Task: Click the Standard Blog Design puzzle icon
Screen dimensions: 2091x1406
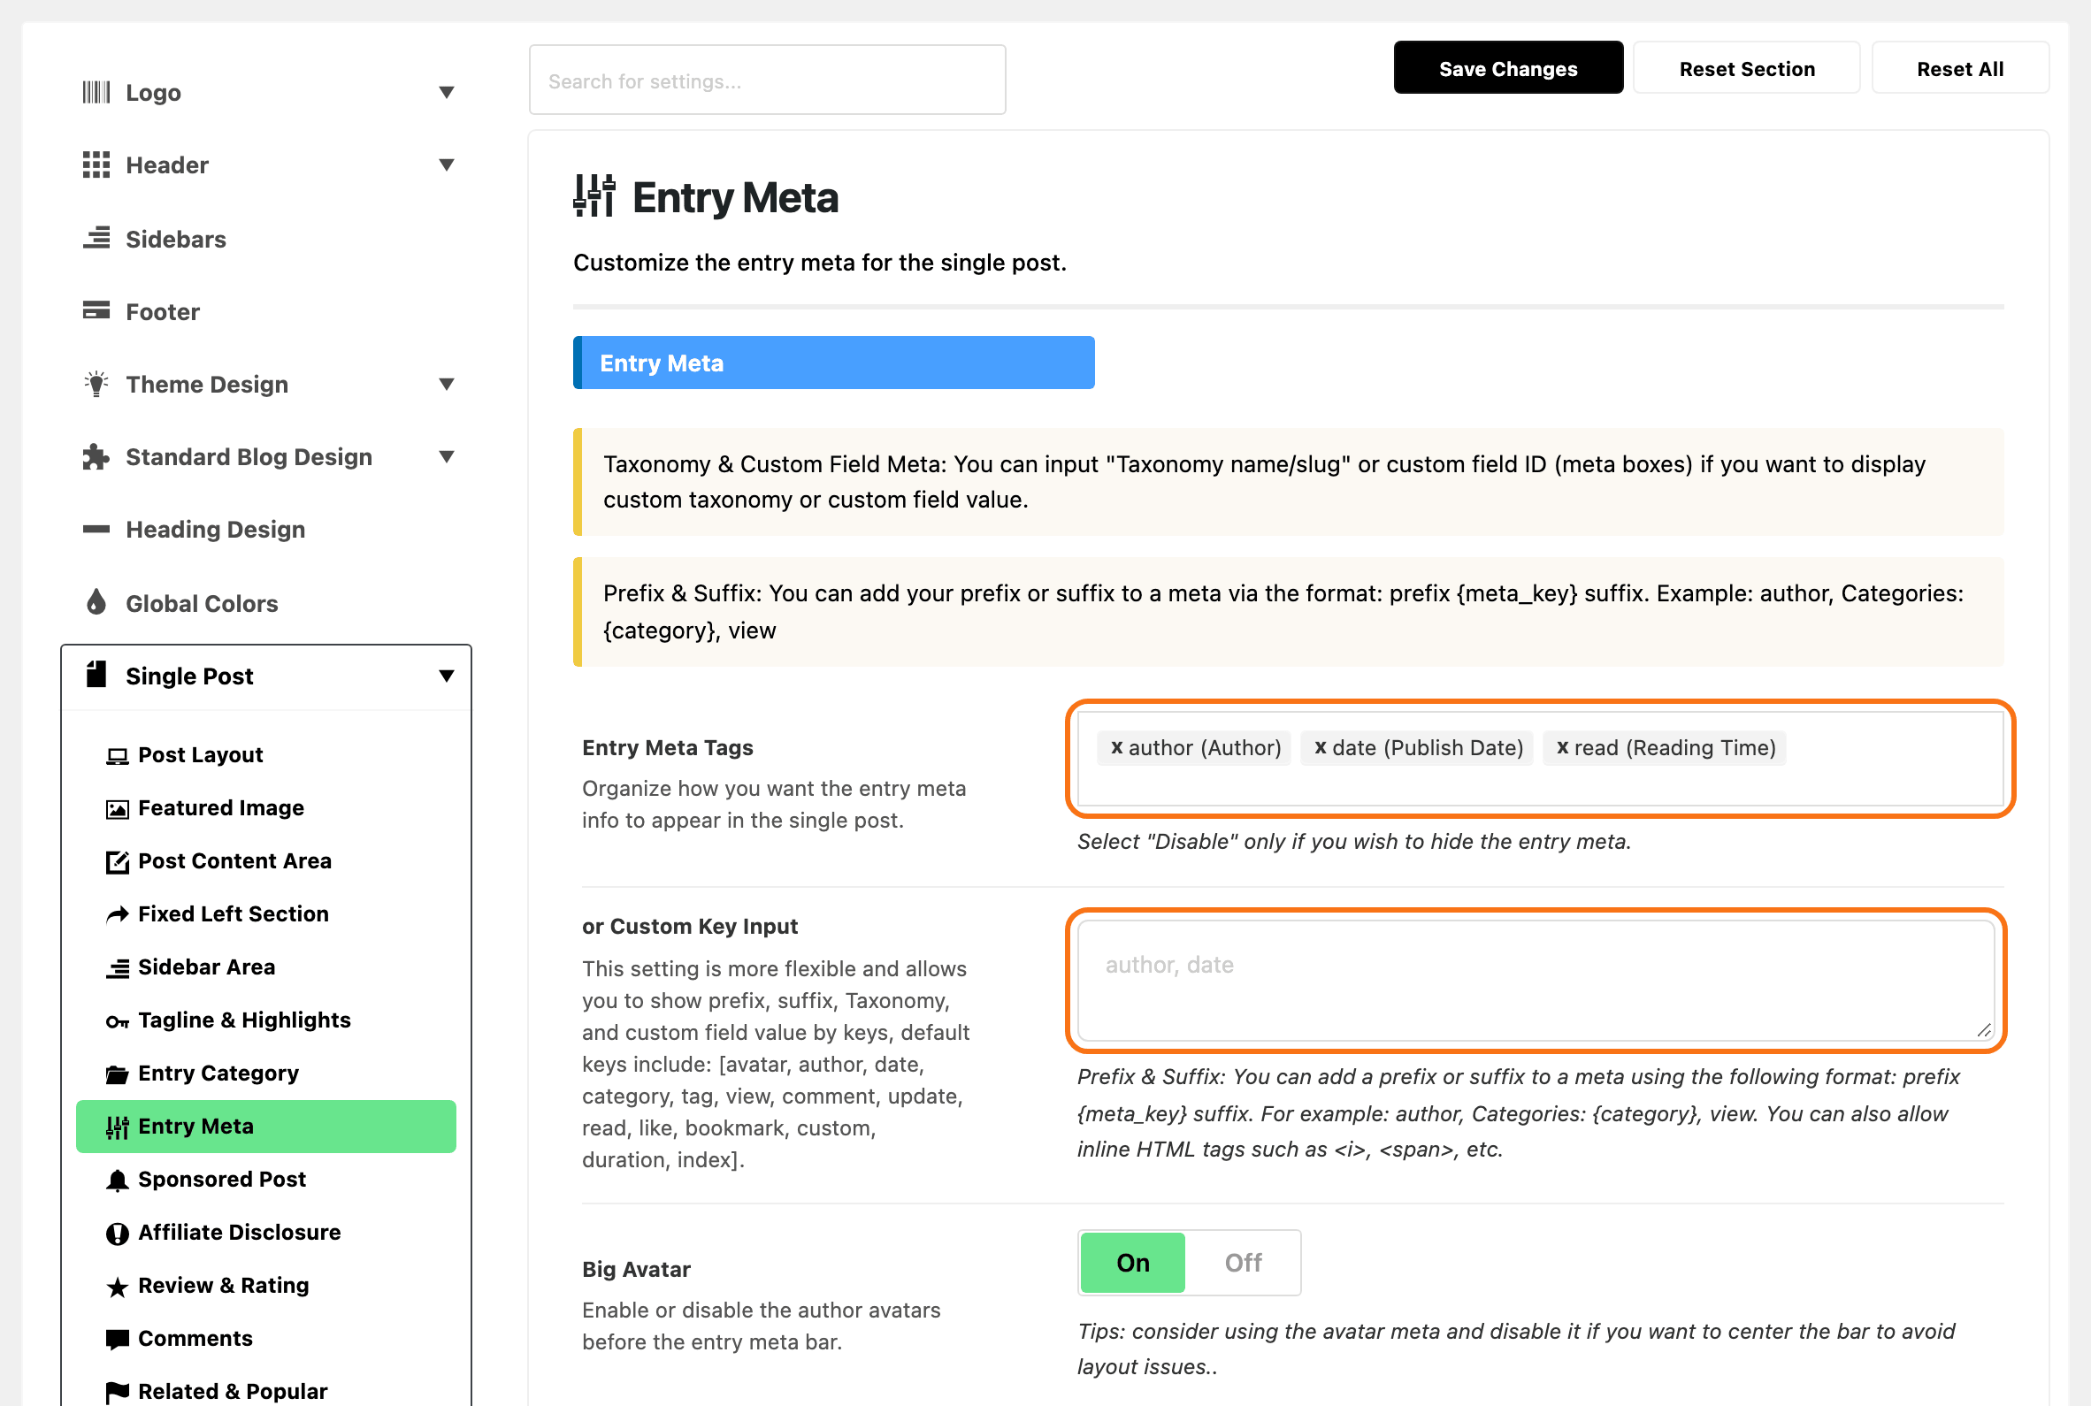Action: point(96,457)
